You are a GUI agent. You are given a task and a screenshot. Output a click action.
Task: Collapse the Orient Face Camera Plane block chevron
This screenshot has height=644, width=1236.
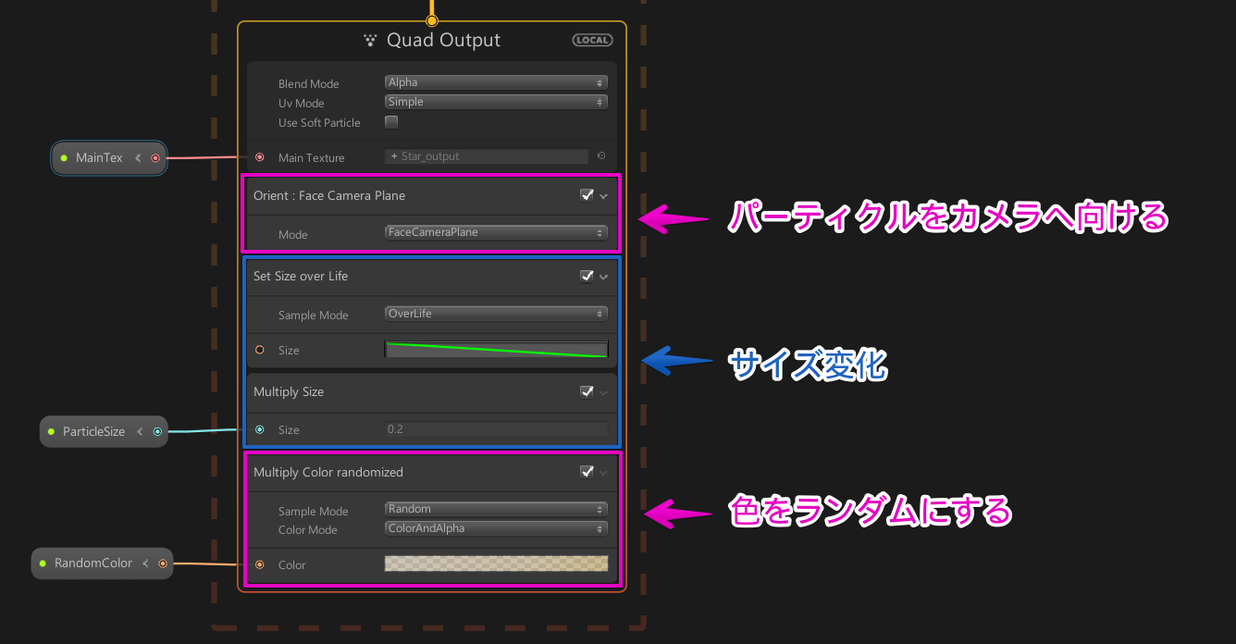(x=604, y=196)
